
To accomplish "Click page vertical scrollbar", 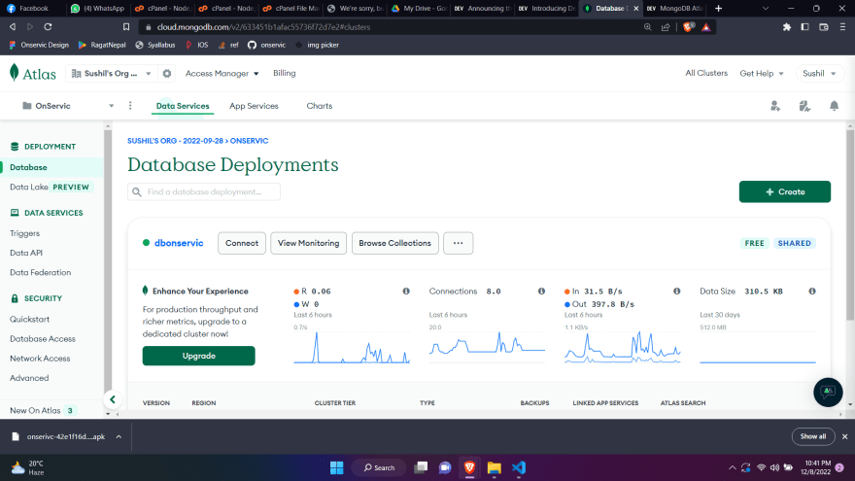I will pyautogui.click(x=850, y=223).
